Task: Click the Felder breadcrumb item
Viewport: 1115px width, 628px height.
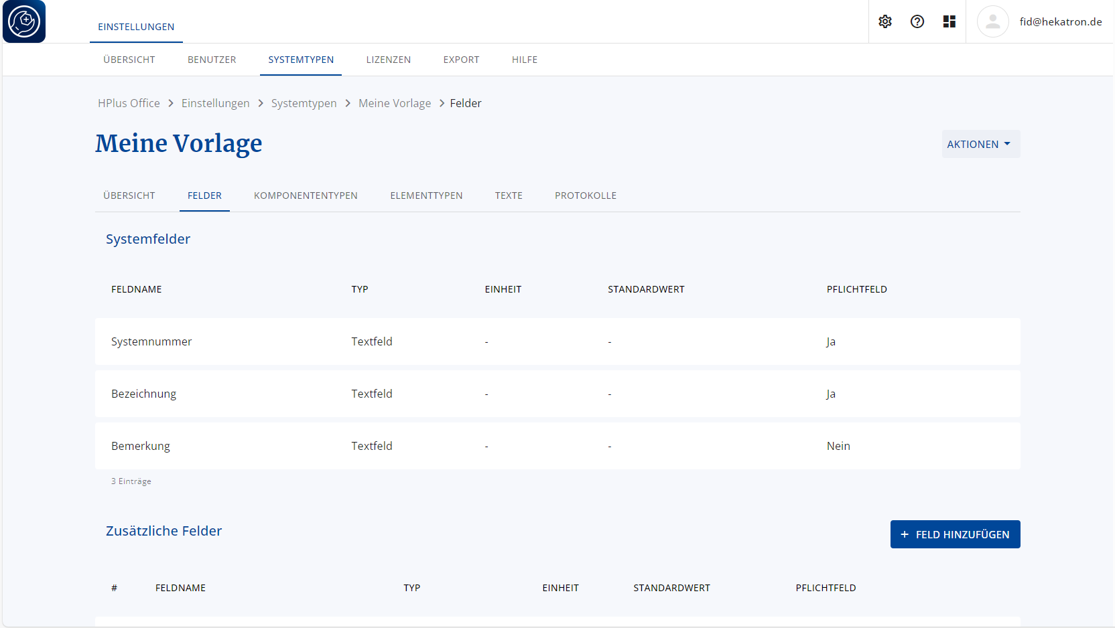Action: coord(466,103)
